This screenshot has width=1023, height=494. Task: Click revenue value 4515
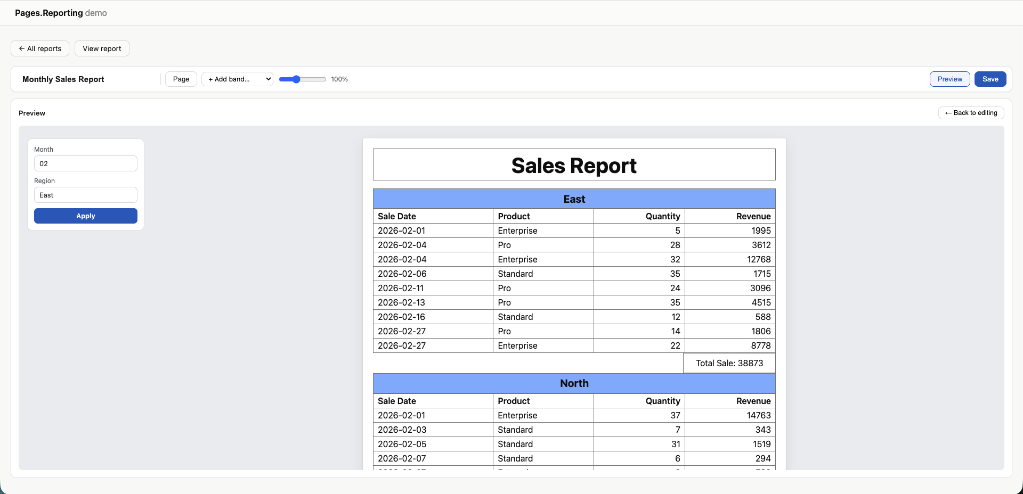(730, 302)
